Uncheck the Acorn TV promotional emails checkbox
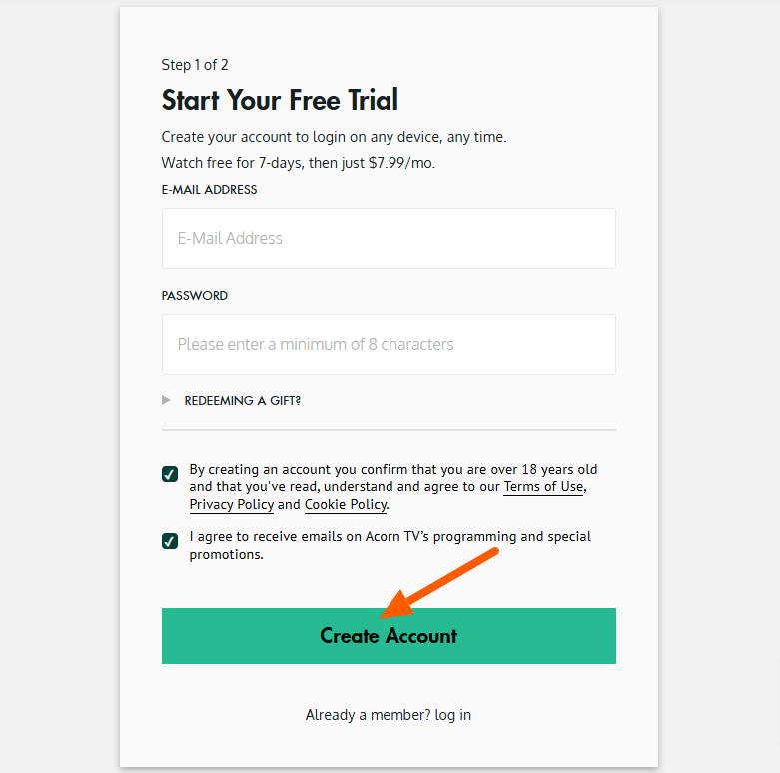 [x=170, y=540]
